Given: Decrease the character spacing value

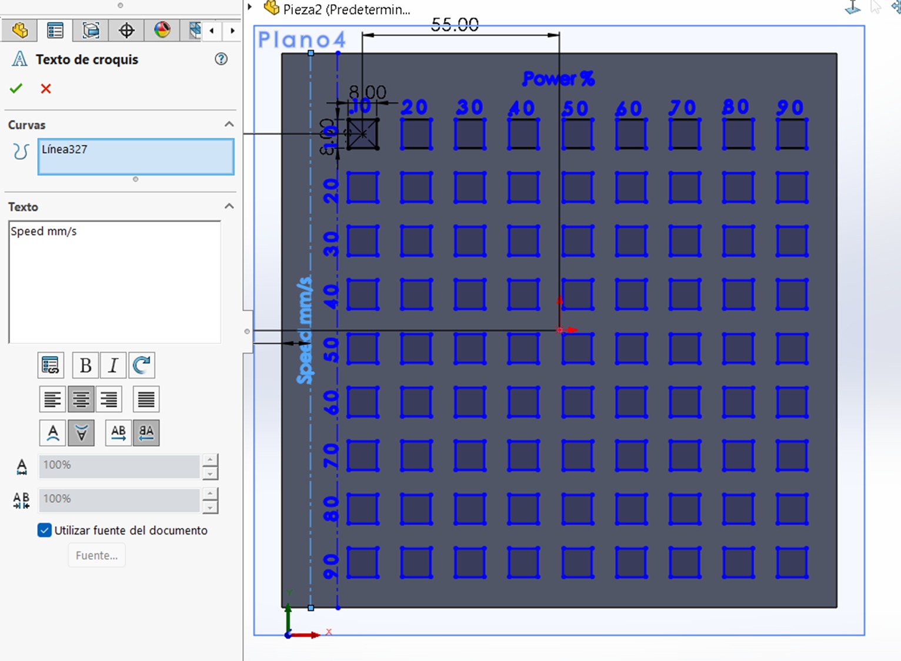Looking at the screenshot, I should (x=210, y=506).
